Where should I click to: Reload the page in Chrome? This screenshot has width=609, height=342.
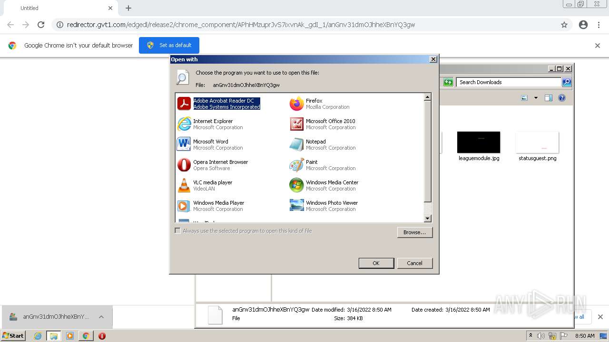coord(41,25)
